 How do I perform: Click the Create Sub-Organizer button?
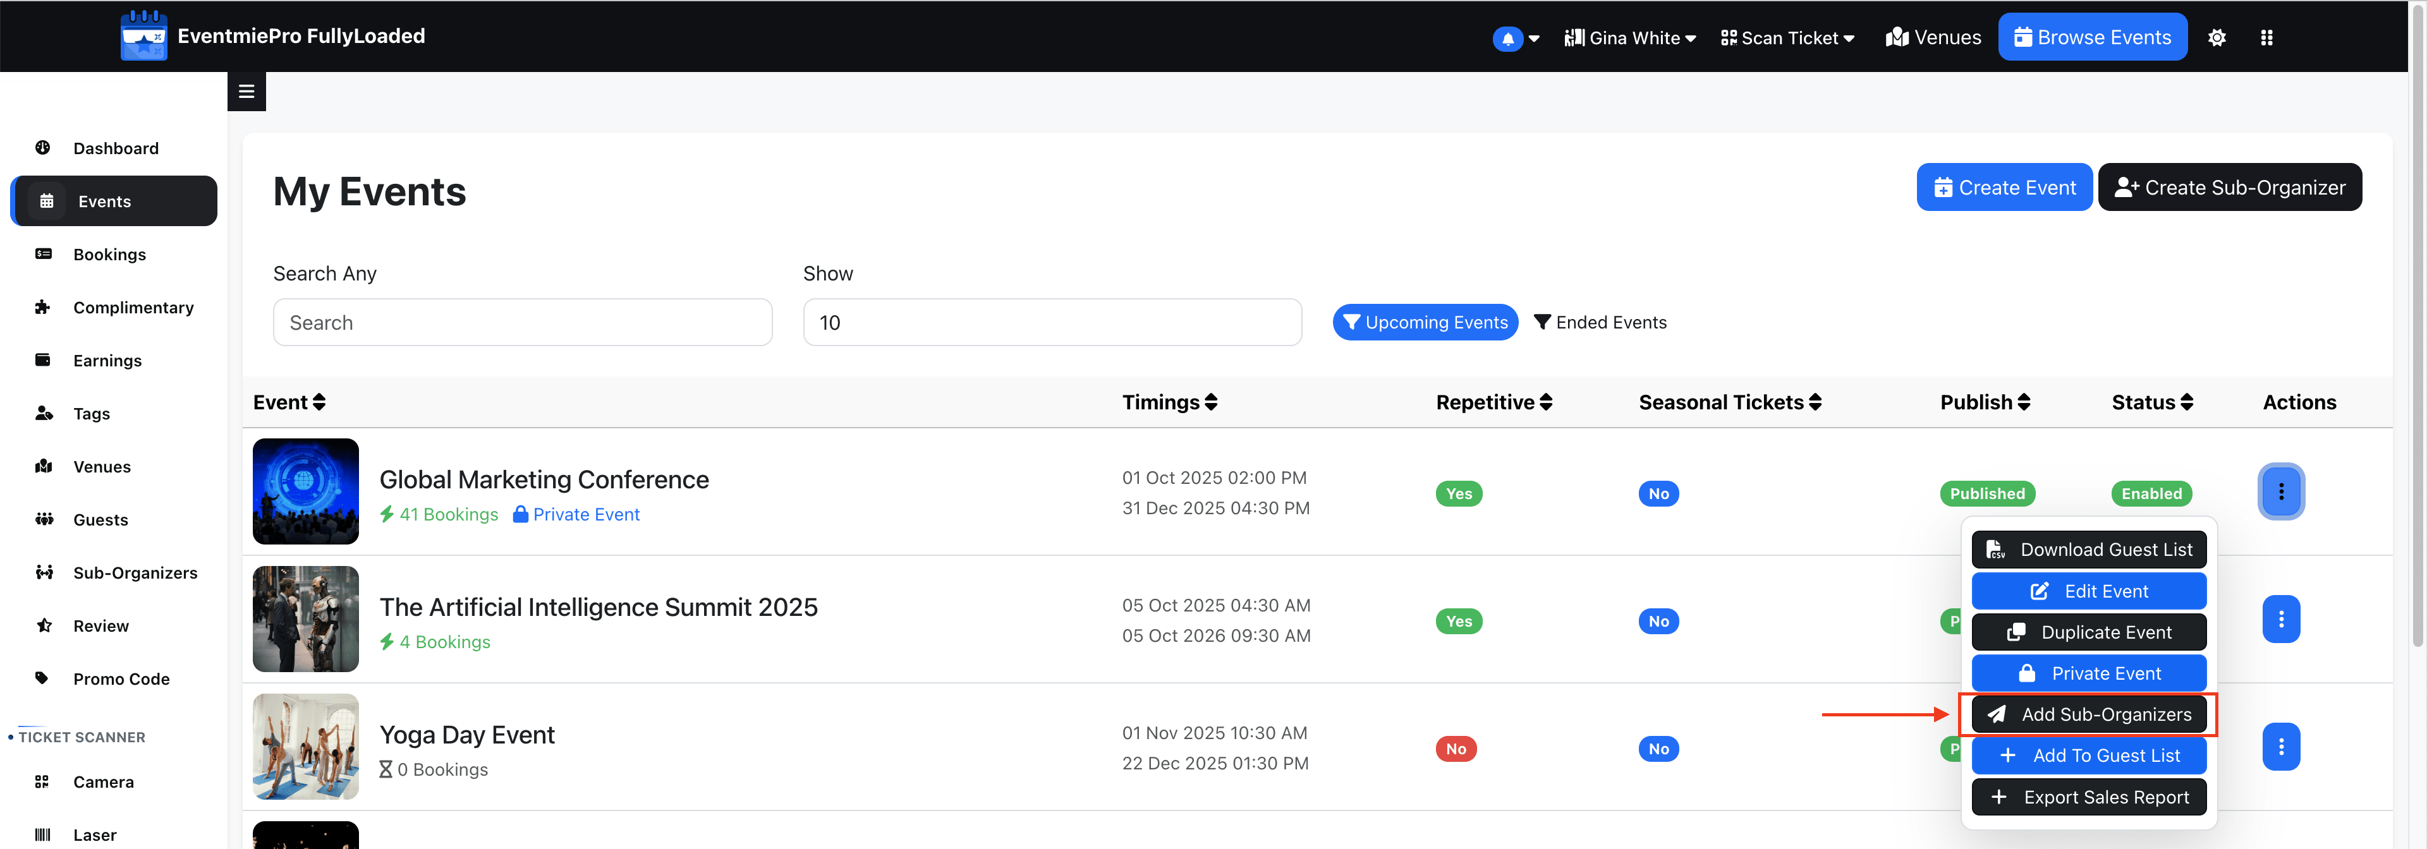point(2229,188)
